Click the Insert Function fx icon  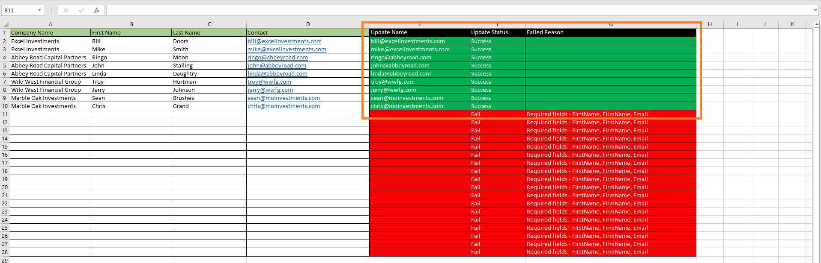(97, 10)
